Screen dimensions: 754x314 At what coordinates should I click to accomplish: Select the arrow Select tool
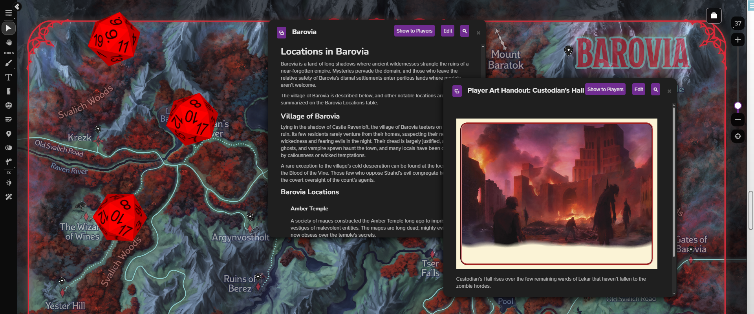pos(8,28)
